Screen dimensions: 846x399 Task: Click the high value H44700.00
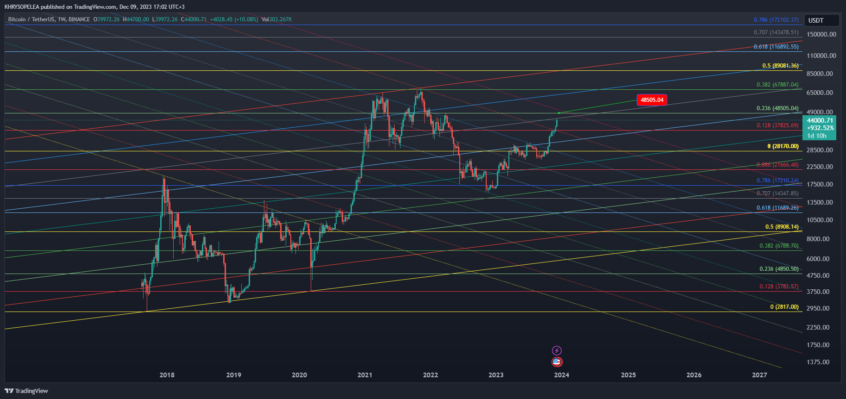pos(136,19)
